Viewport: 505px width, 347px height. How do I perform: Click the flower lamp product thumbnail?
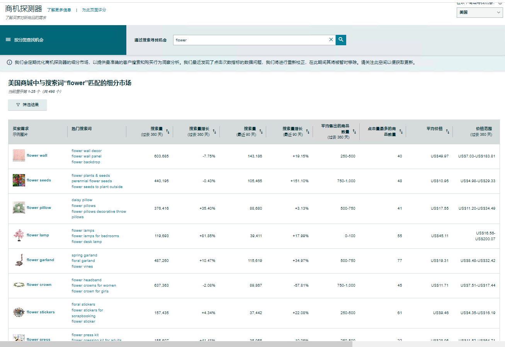pos(19,235)
